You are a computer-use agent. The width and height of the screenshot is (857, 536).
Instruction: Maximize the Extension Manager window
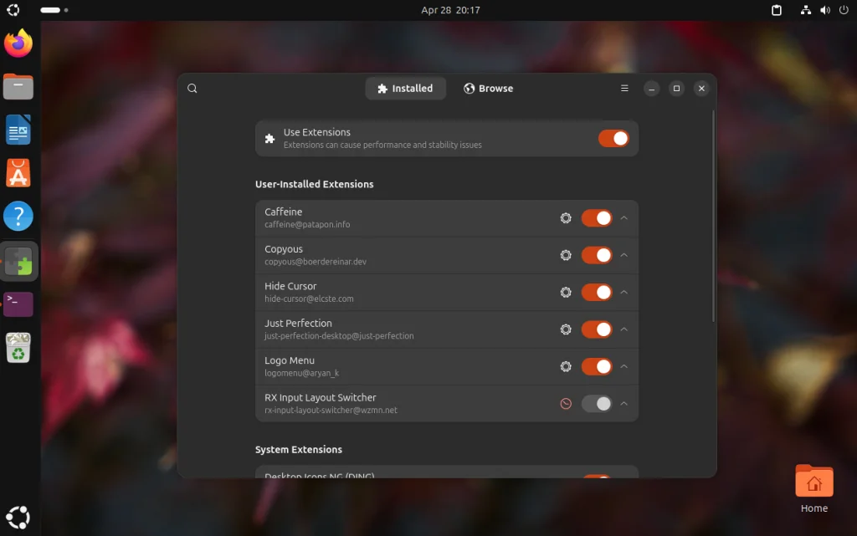(x=676, y=89)
